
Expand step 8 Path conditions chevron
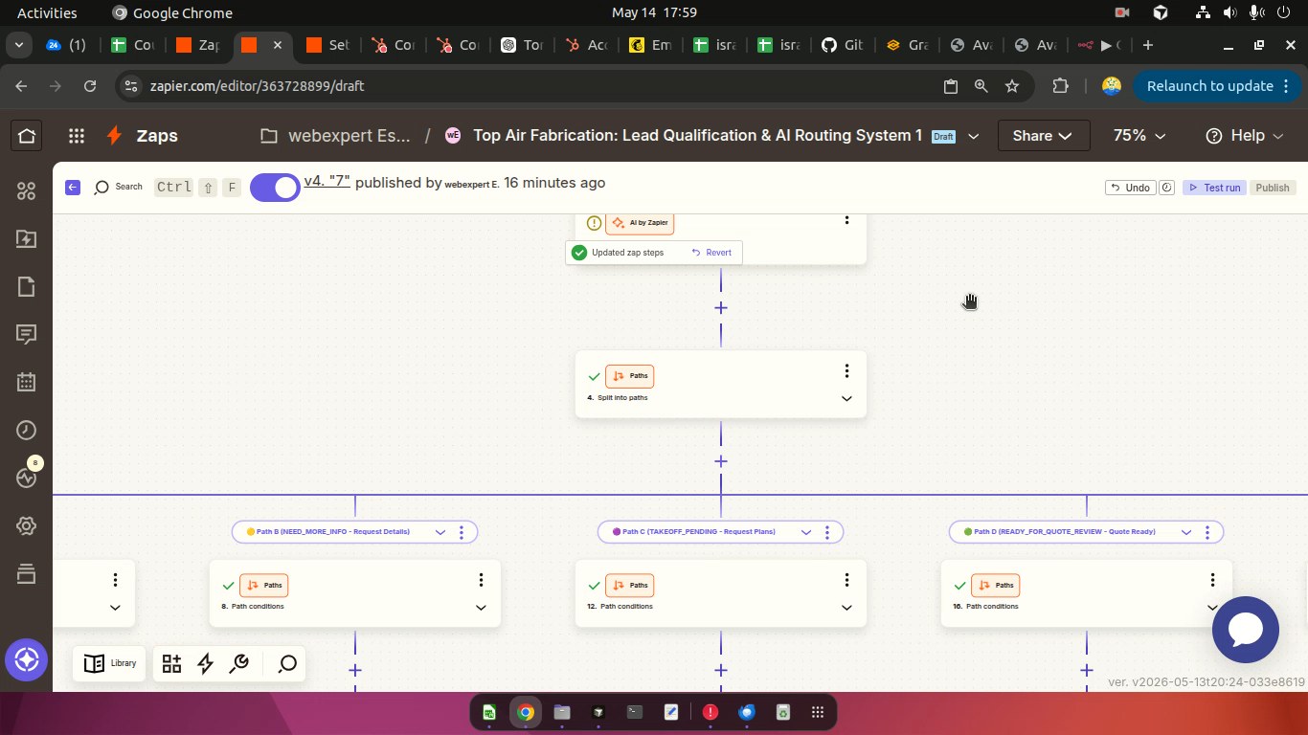pos(481,607)
